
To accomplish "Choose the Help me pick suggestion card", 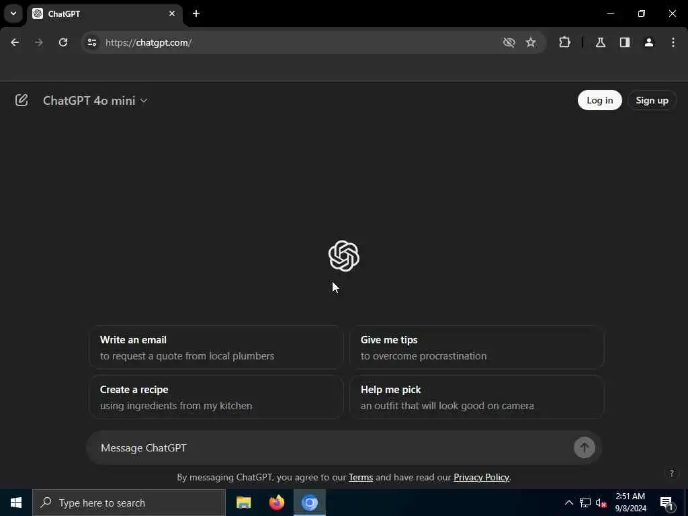I will pyautogui.click(x=477, y=397).
